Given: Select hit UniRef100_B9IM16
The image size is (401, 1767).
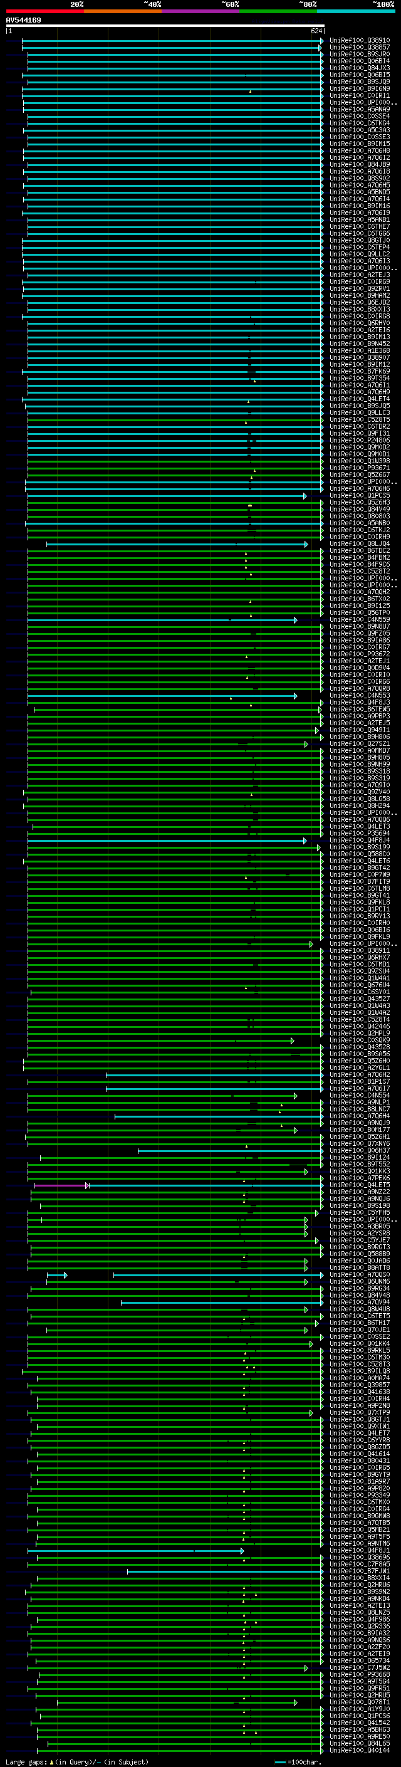Looking at the screenshot, I should 359,206.
